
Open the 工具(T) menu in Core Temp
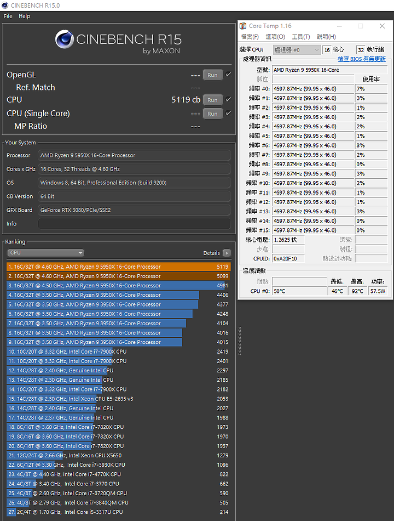coord(301,37)
